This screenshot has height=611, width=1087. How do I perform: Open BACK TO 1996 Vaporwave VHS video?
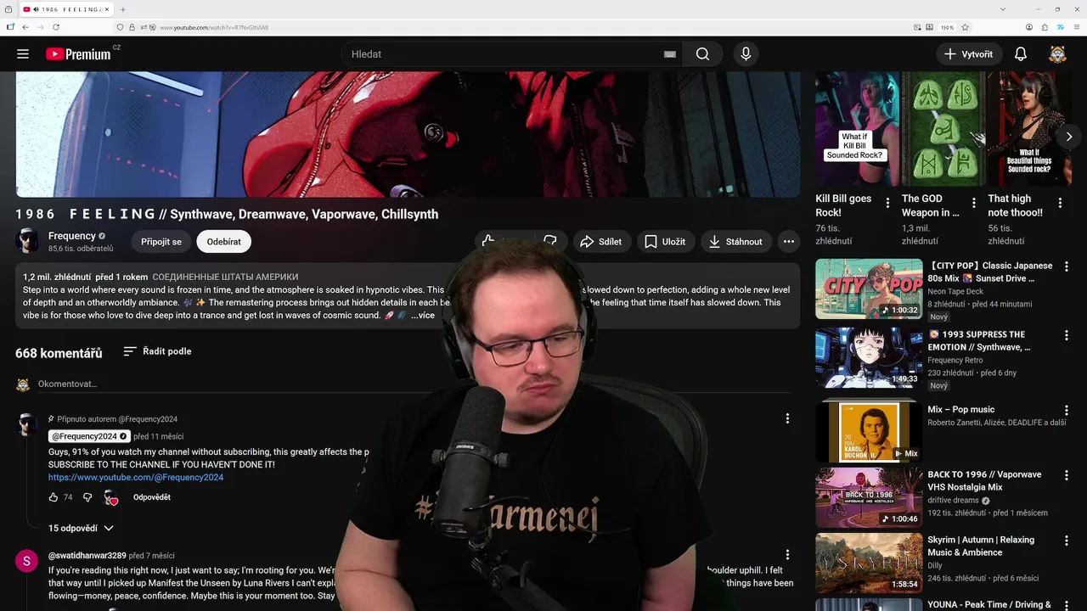click(x=869, y=497)
